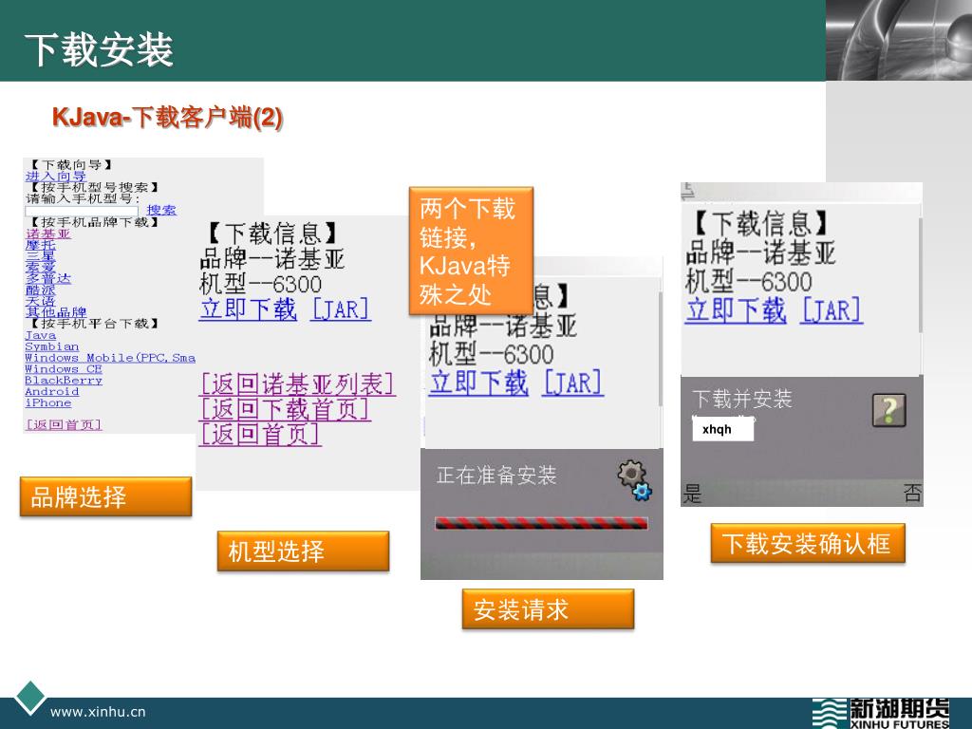Image resolution: width=972 pixels, height=729 pixels.
Task: Select the 索爱 brand link
Action: tap(40, 267)
